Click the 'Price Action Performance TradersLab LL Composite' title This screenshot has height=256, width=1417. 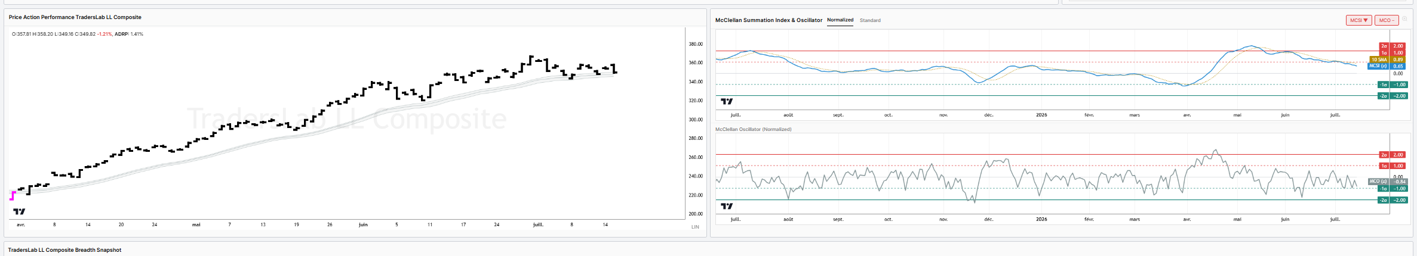(75, 17)
